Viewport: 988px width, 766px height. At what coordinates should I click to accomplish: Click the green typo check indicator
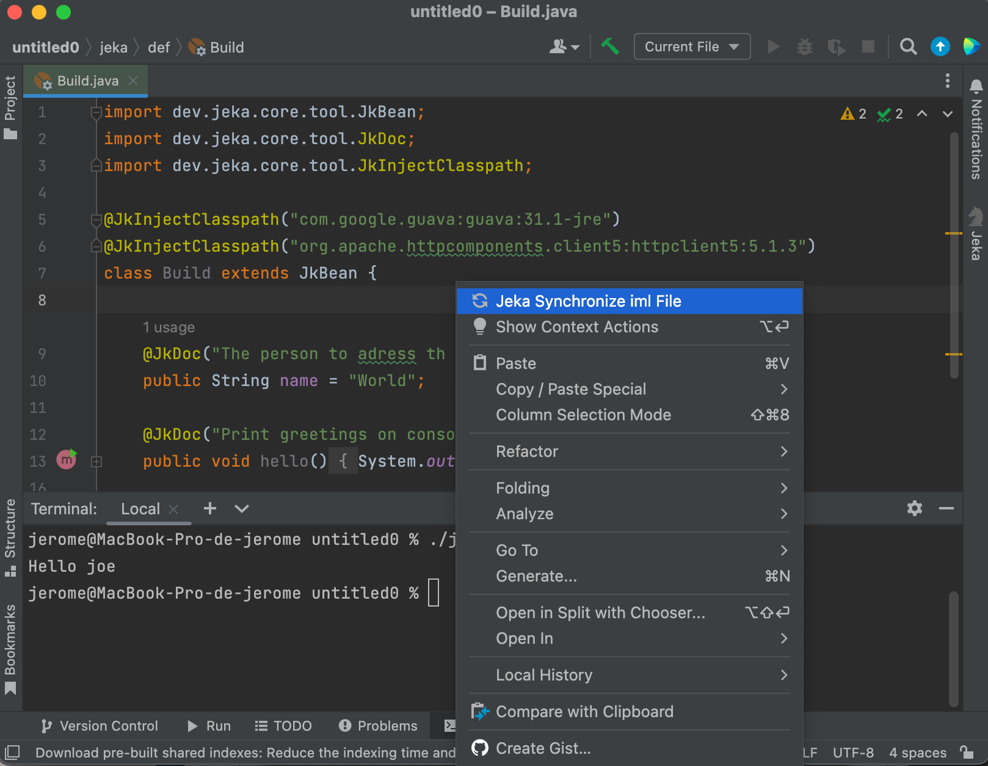click(890, 114)
